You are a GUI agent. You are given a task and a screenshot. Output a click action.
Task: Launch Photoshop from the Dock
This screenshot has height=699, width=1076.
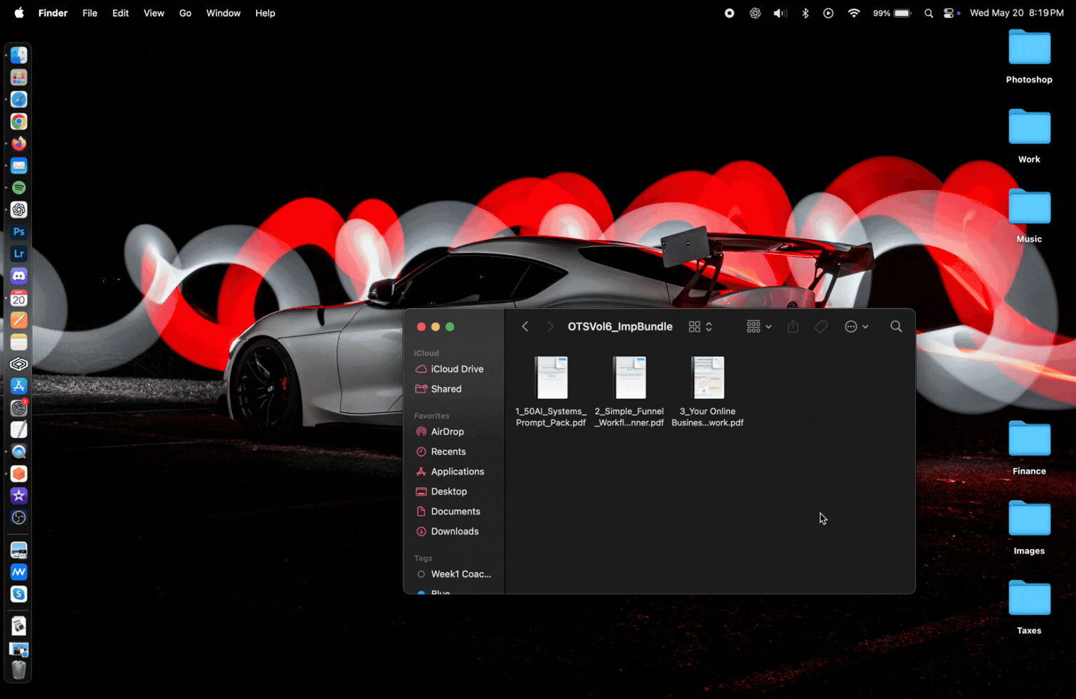point(19,232)
